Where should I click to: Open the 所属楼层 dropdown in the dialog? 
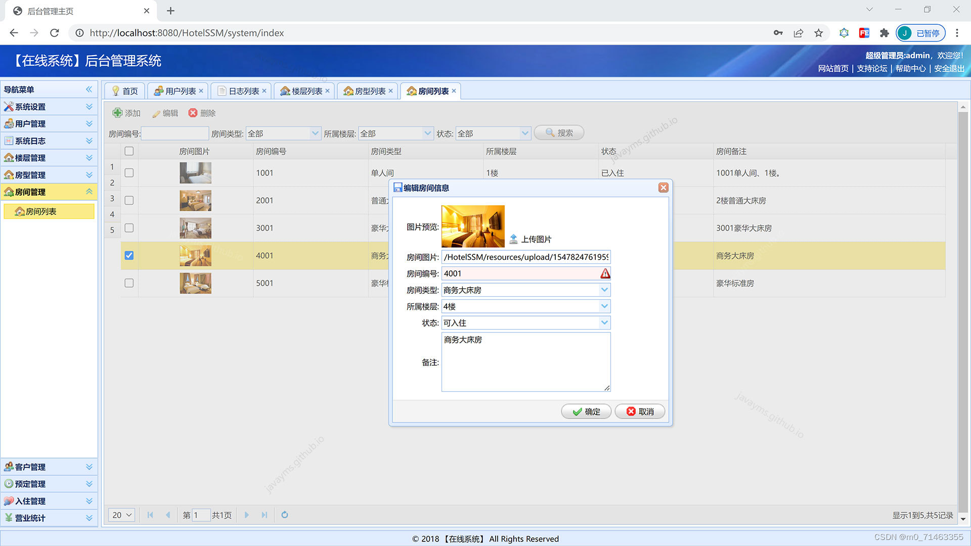604,306
